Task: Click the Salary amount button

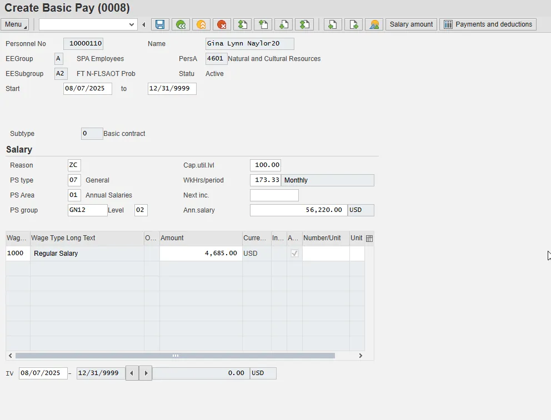Action: tap(411, 24)
